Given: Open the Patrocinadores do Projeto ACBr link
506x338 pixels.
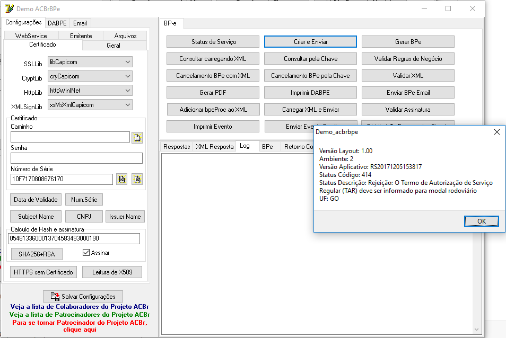Looking at the screenshot, I should pyautogui.click(x=80, y=315).
